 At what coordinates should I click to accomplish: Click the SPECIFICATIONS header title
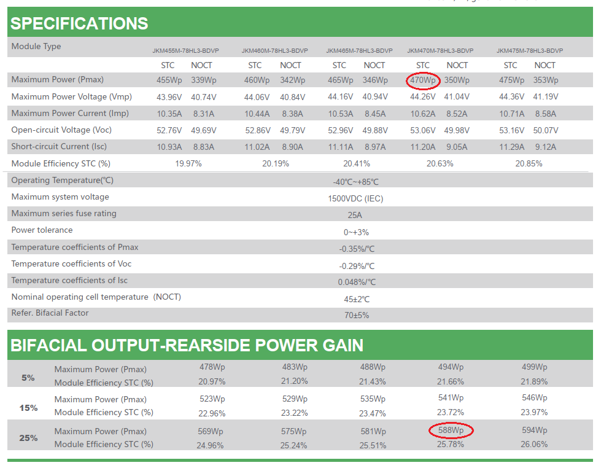79,23
